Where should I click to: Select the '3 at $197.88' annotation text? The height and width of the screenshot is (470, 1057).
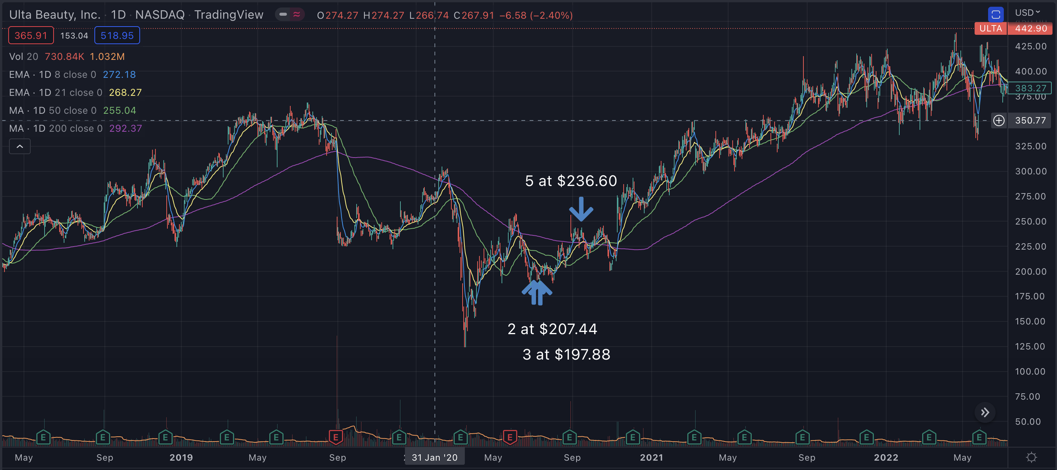click(x=566, y=354)
